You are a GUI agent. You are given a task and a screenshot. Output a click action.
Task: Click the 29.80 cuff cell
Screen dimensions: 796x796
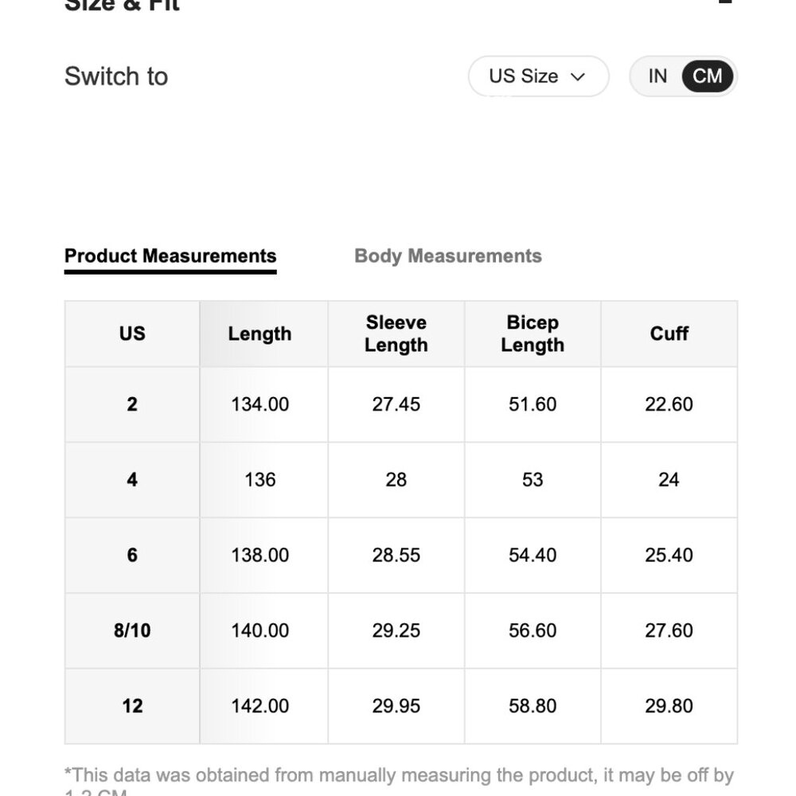669,705
